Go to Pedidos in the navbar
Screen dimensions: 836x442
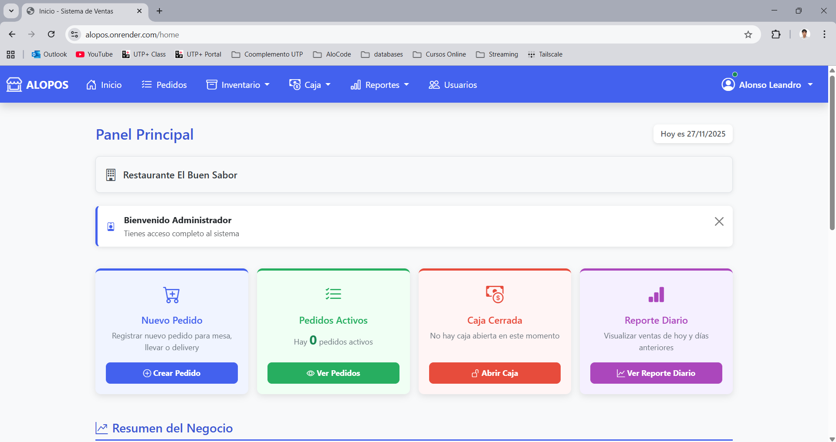pyautogui.click(x=164, y=85)
